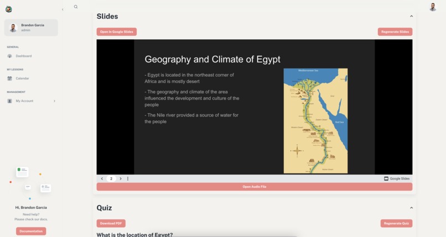Click the Brandon Garcia admin profile card
Screen dimensions: 446x237
point(31,28)
